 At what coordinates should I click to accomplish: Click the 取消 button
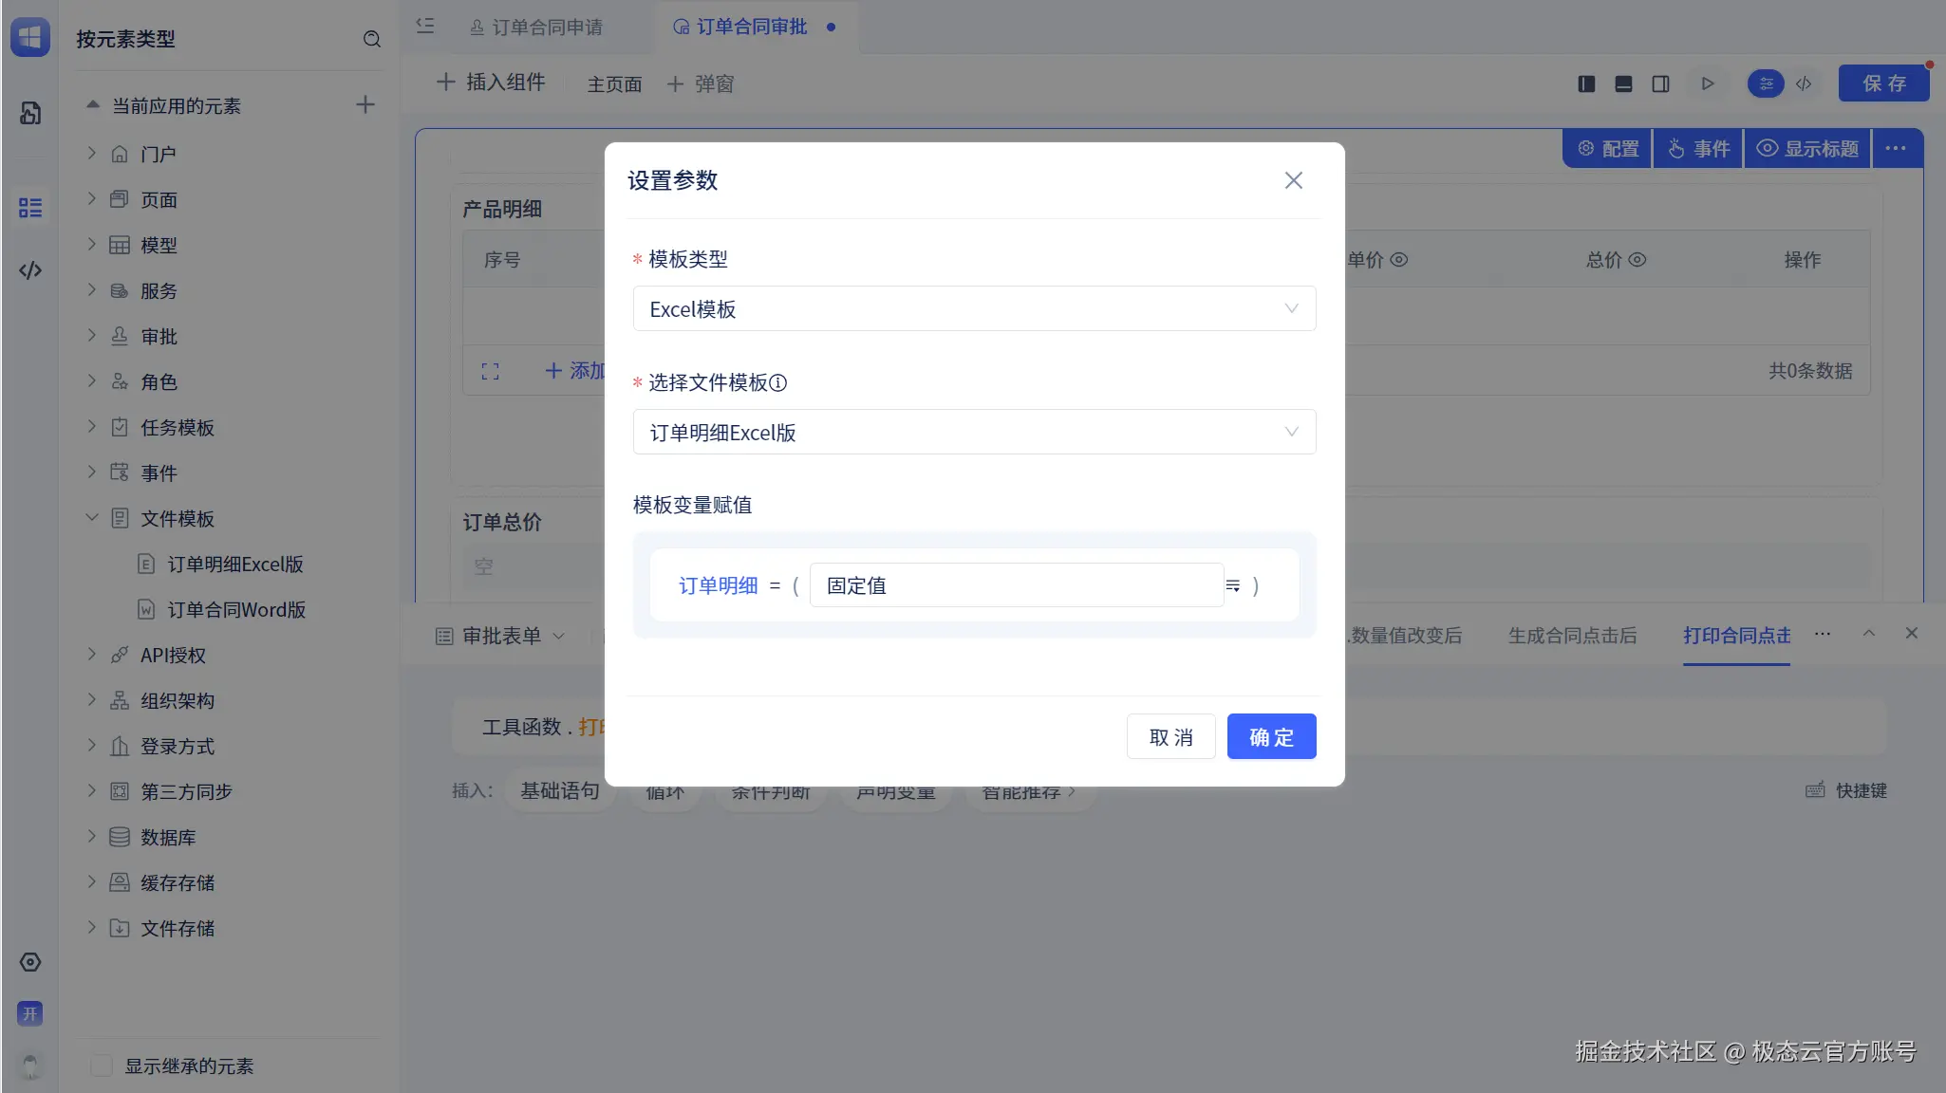coord(1170,737)
